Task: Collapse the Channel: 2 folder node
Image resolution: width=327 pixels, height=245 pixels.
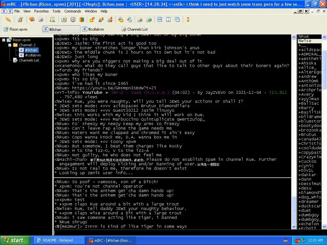Action: tap(10, 45)
